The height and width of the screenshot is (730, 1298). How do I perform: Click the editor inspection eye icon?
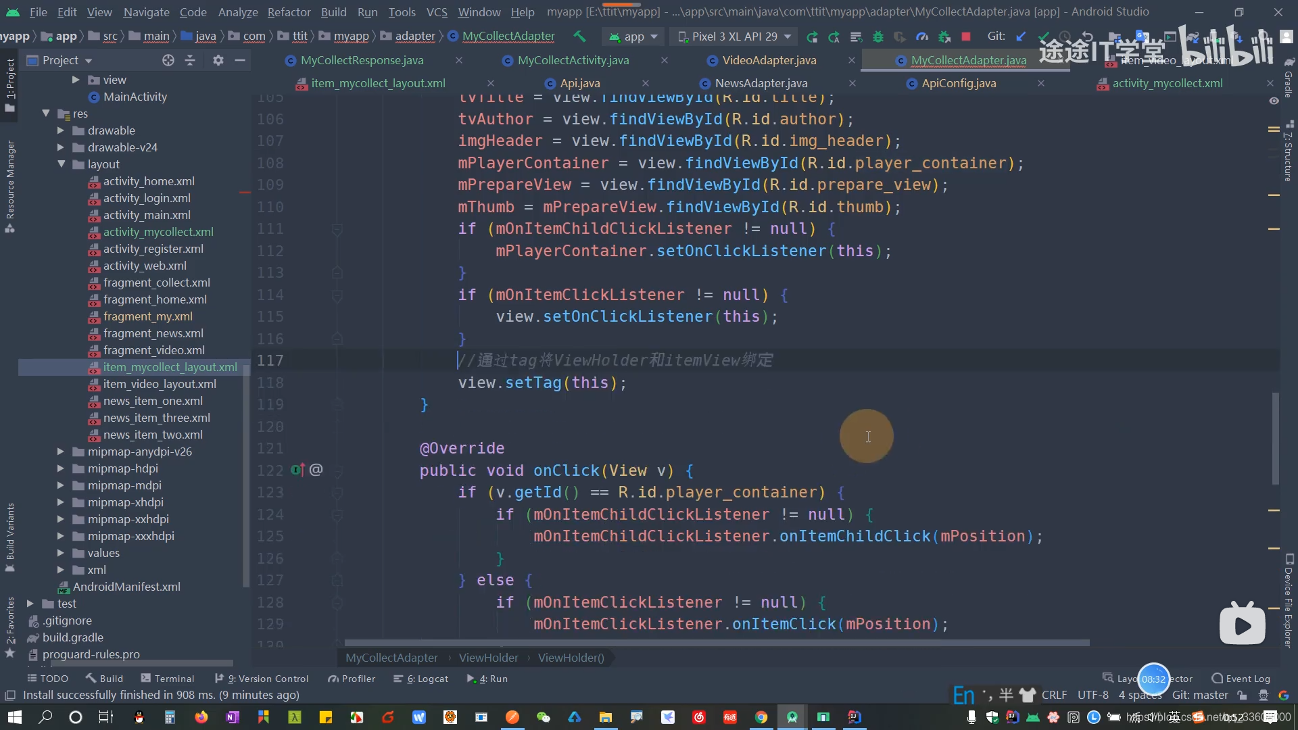pyautogui.click(x=1274, y=101)
